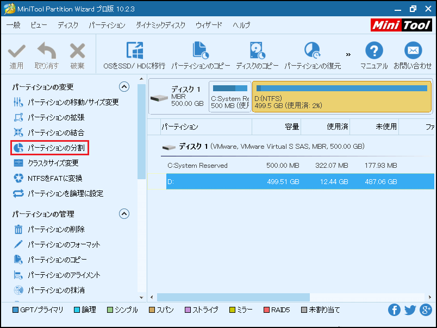Click the ミラー legend swatch
Screen dimensions: 437x328
[232, 310]
